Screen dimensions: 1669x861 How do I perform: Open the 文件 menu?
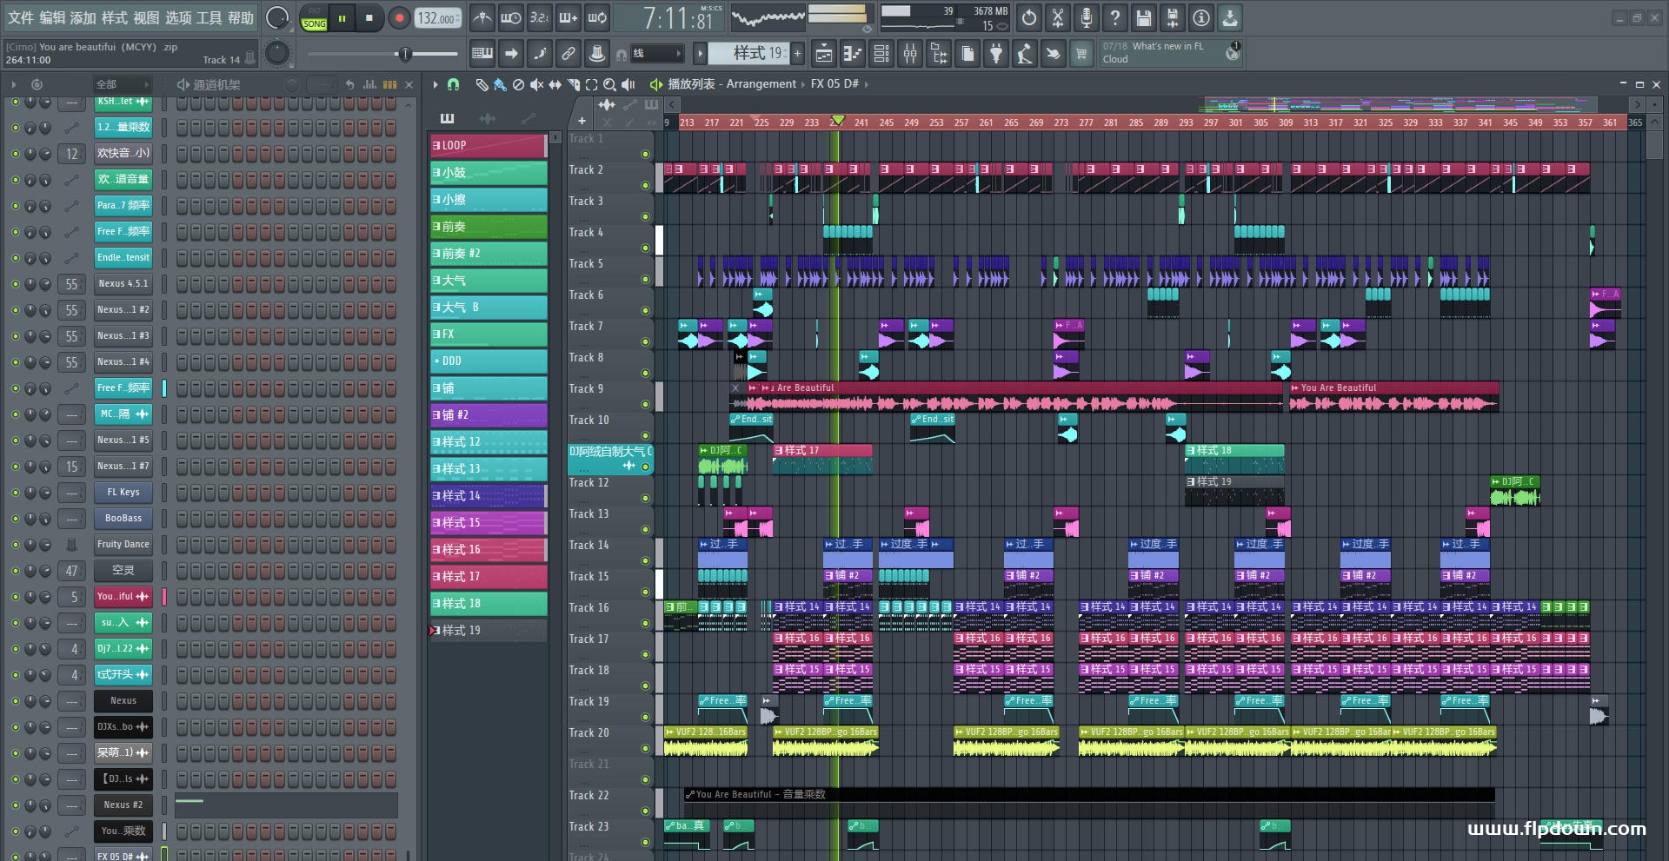click(x=20, y=18)
